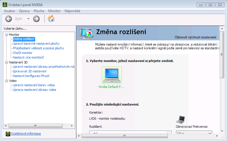Maximize the NVIDIA control panel window
Image resolution: width=227 pixels, height=141 pixels.
point(210,5)
